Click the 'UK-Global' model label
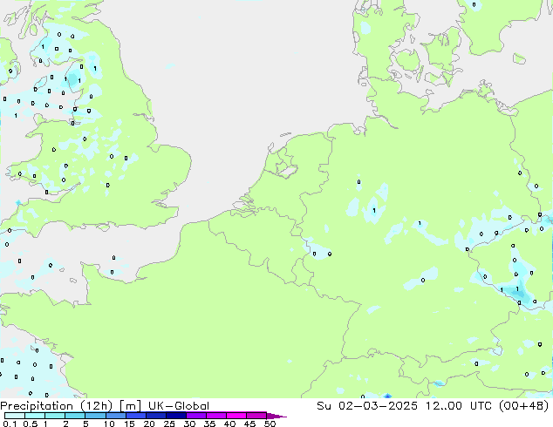The image size is (553, 427). coord(179,406)
